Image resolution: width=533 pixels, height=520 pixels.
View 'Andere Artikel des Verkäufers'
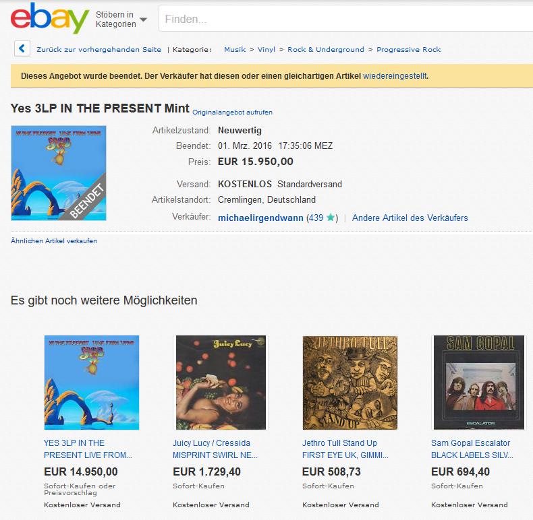click(410, 218)
